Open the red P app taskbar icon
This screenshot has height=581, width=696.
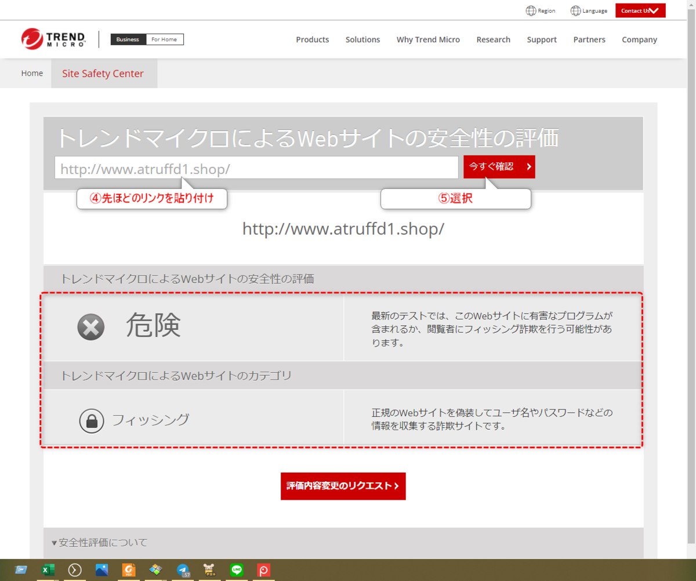263,570
